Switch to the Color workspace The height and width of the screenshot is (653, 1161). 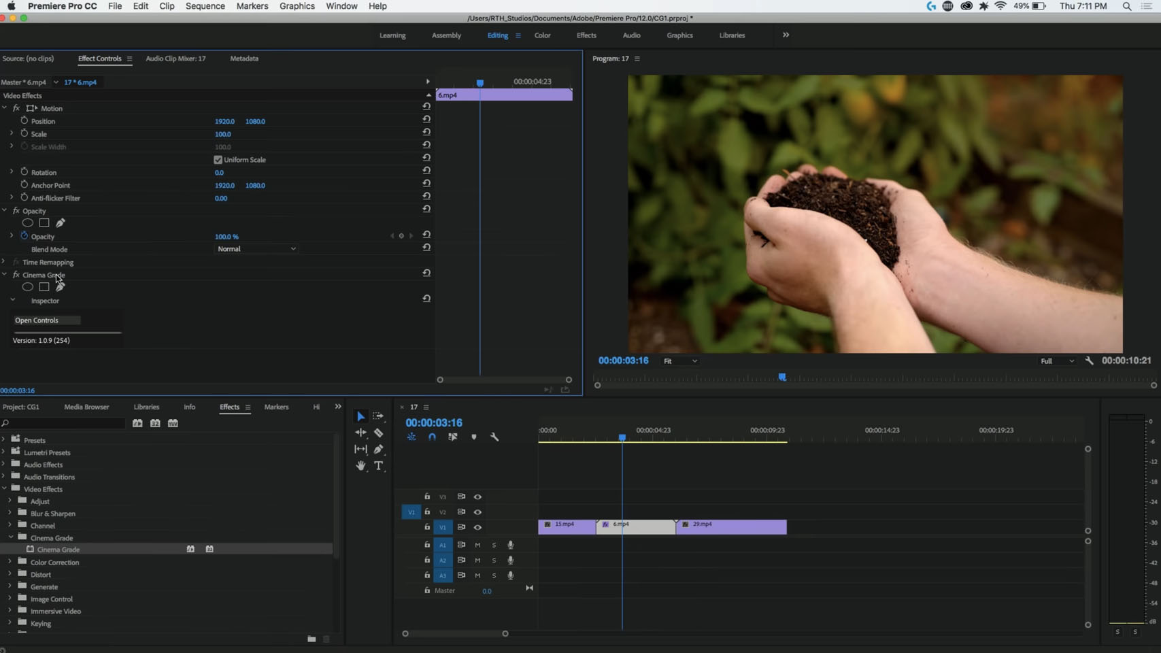(542, 35)
